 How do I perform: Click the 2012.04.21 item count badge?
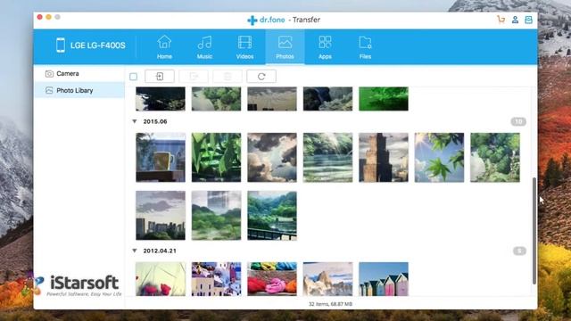519,251
